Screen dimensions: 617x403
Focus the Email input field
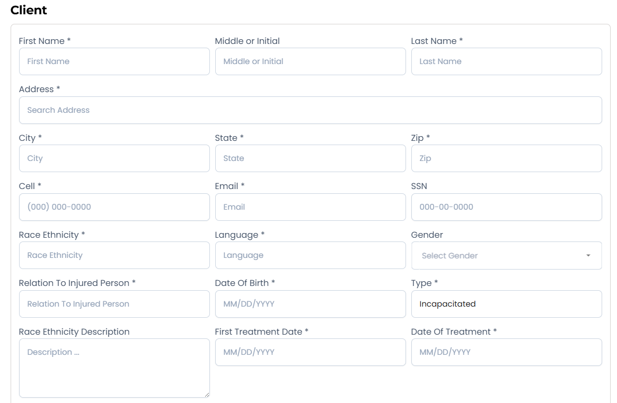pyautogui.click(x=310, y=207)
